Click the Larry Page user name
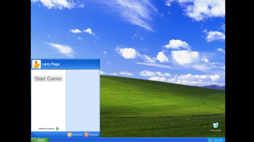254x142 pixels. click(x=51, y=64)
